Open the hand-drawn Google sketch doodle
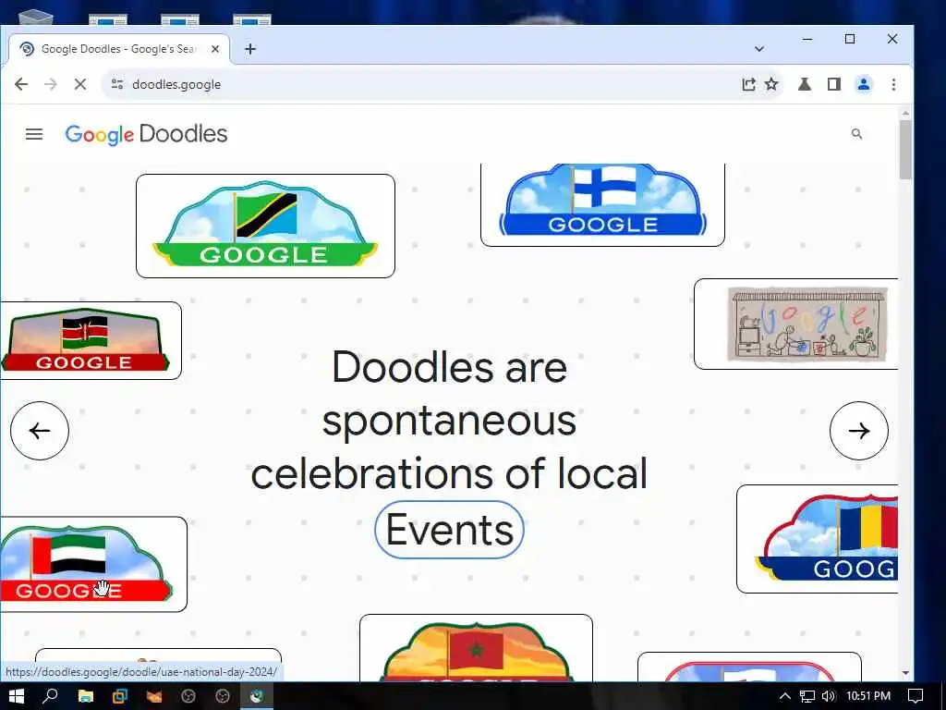Viewport: 946px width, 710px height. click(x=795, y=324)
